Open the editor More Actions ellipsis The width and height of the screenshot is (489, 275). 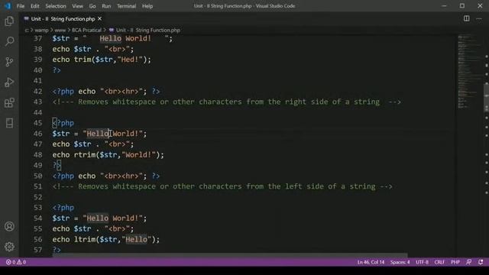479,18
